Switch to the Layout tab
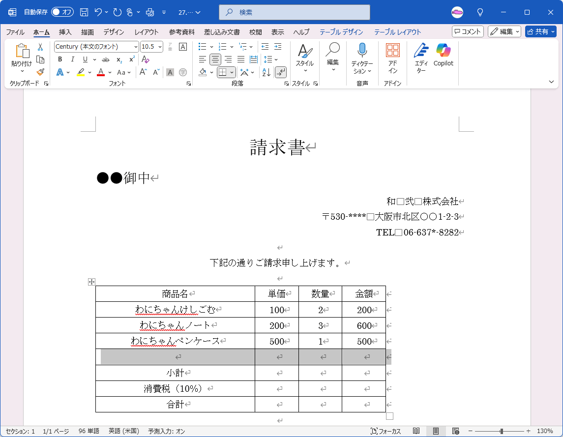The height and width of the screenshot is (437, 563). pyautogui.click(x=147, y=32)
